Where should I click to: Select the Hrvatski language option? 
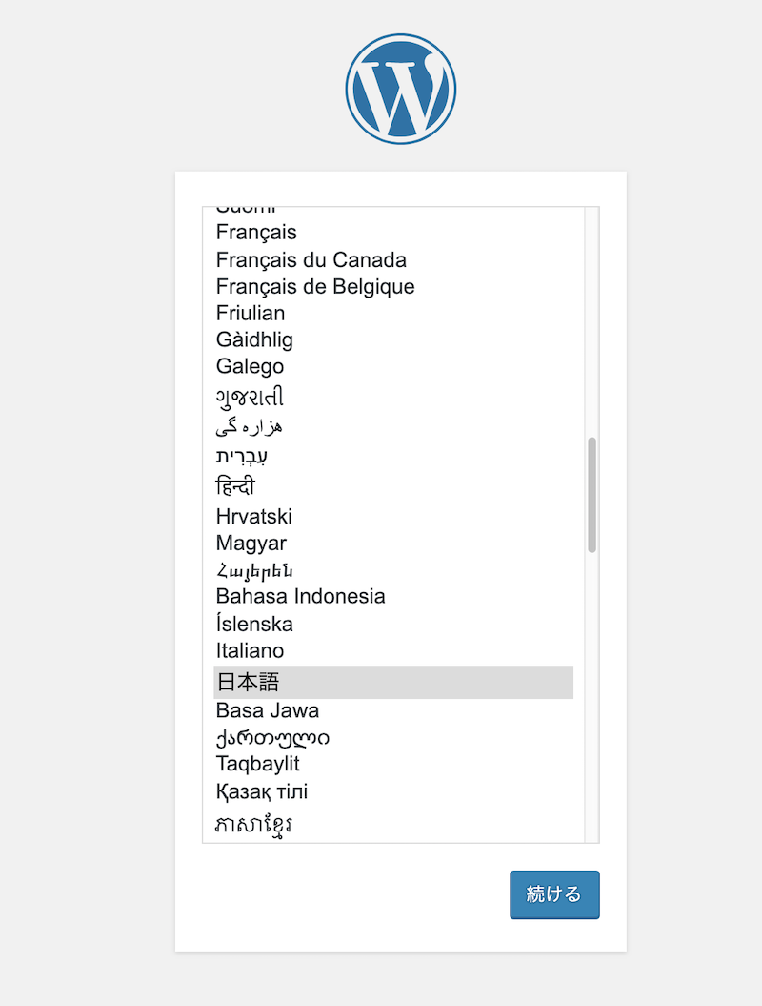point(254,517)
